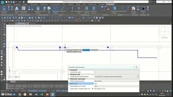Screen dimensions: 173x97
Task: Click the open file quick access icon
Action: [9, 2]
